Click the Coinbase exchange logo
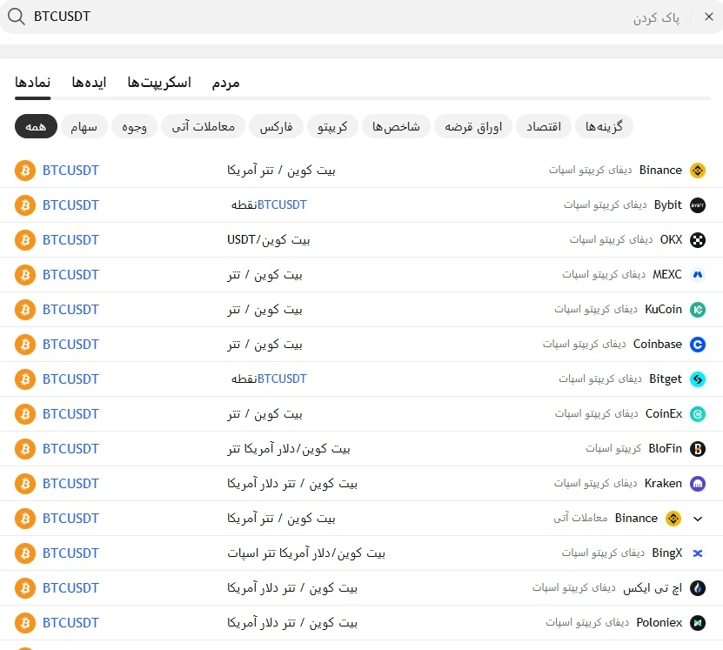The height and width of the screenshot is (650, 723). coord(698,345)
